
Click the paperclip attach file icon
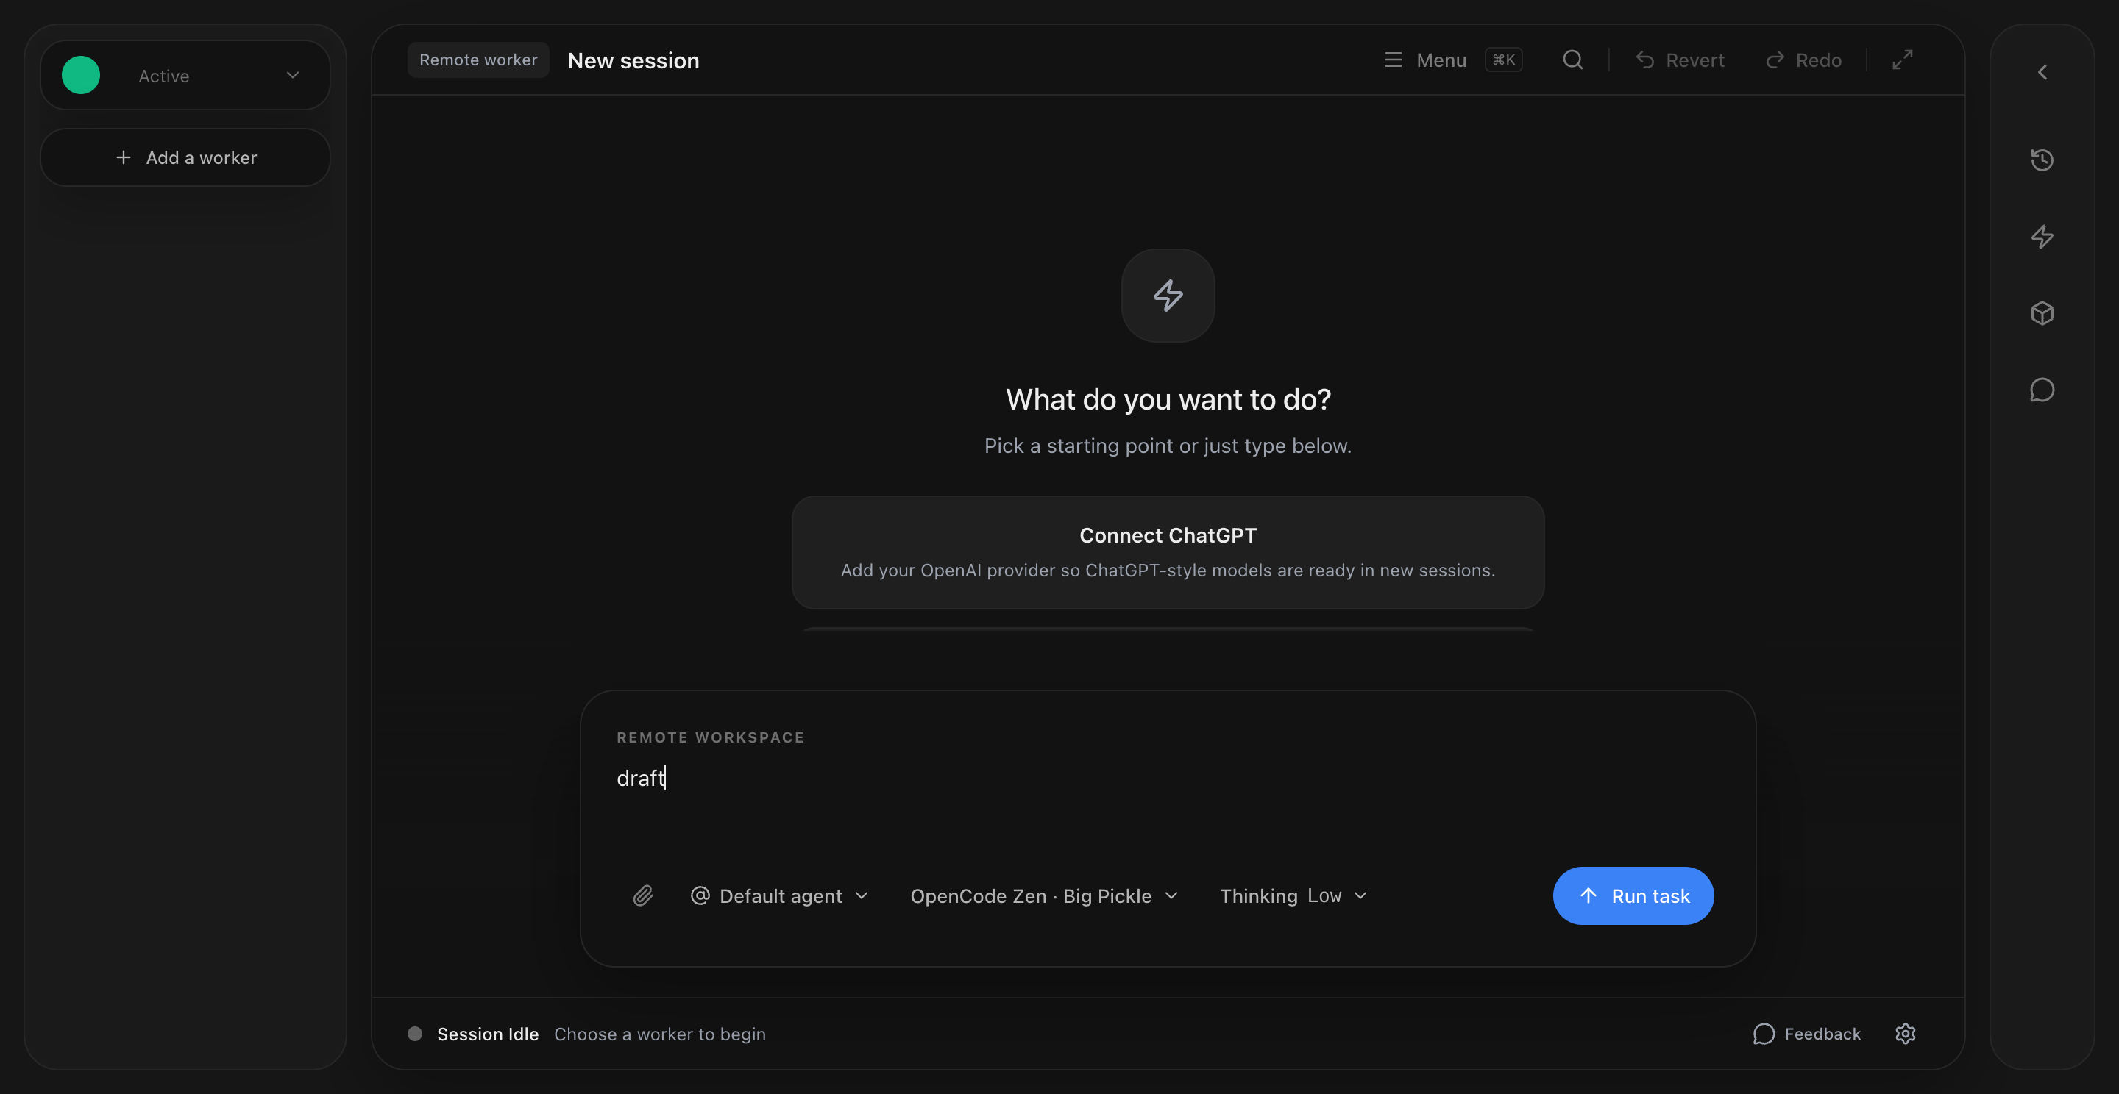(643, 895)
